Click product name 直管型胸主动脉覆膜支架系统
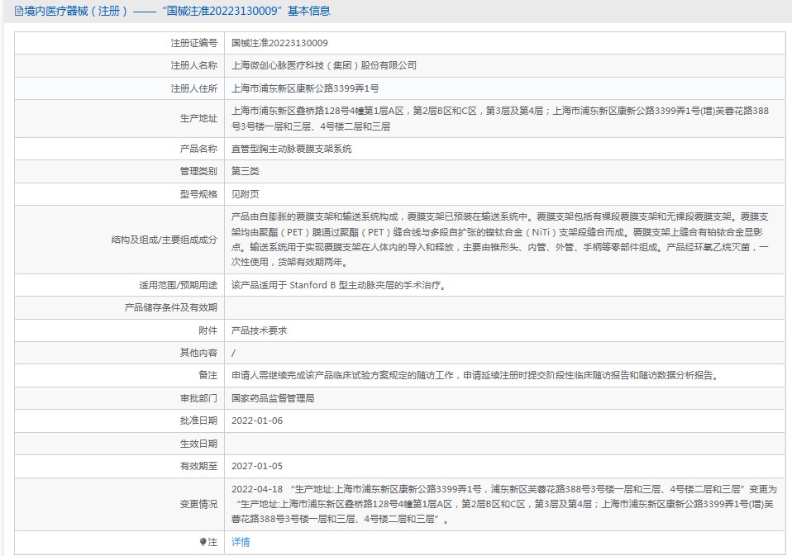This screenshot has width=792, height=556. tap(292, 149)
